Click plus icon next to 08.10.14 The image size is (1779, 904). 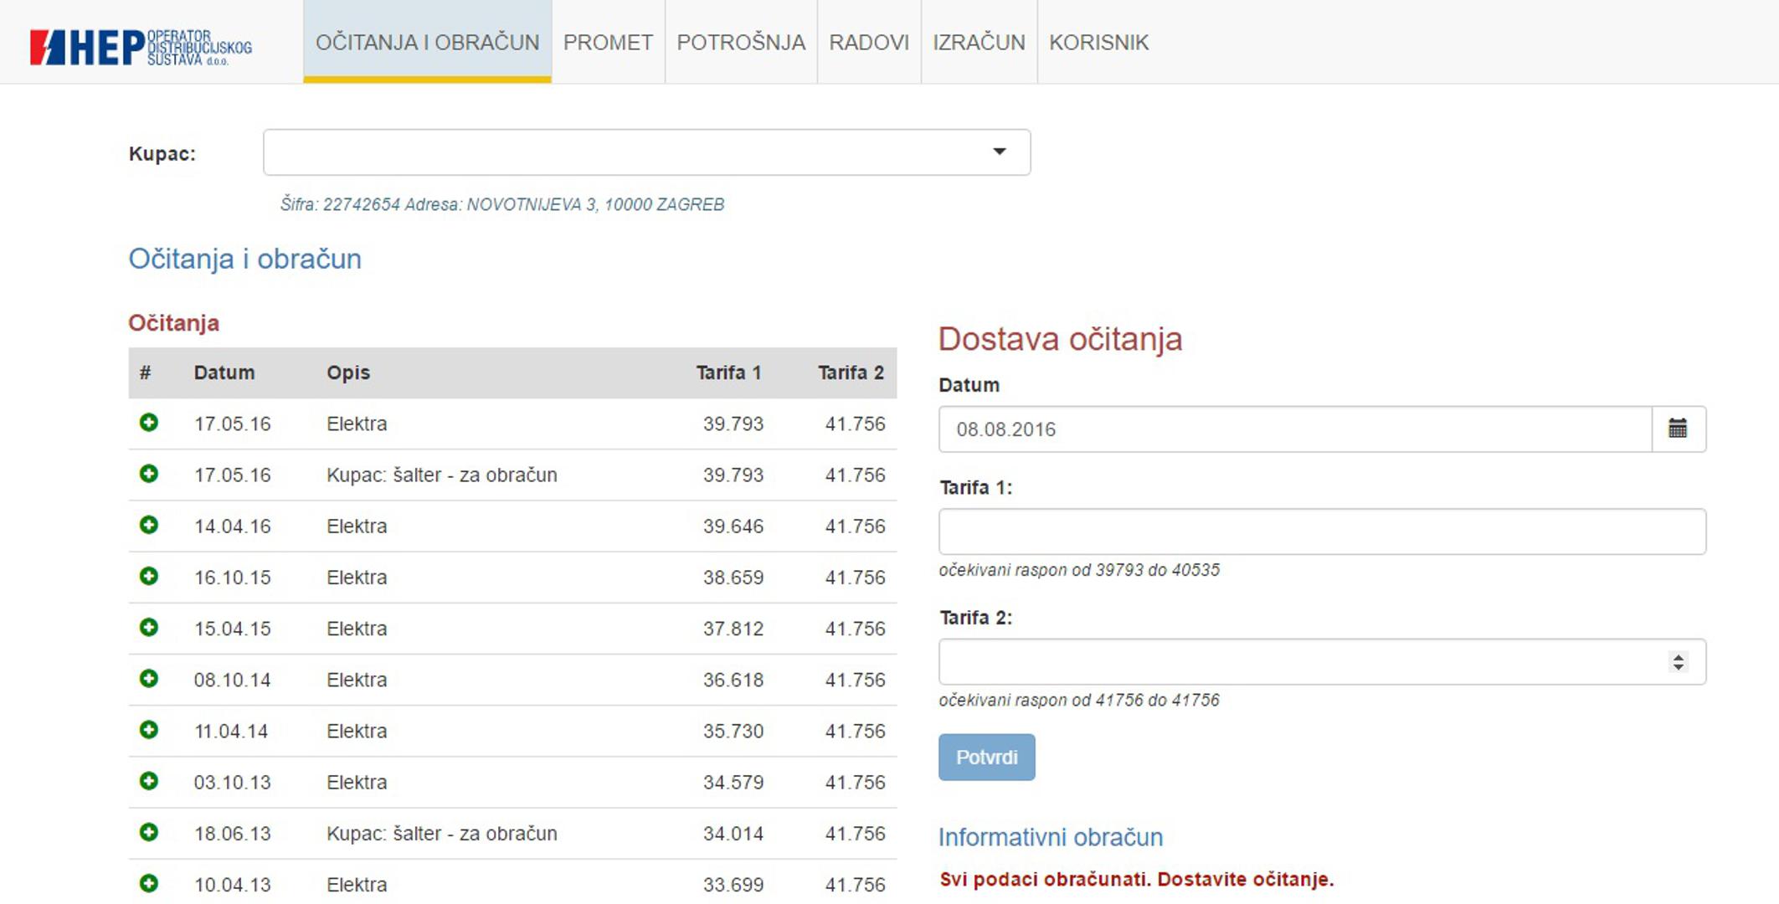149,679
